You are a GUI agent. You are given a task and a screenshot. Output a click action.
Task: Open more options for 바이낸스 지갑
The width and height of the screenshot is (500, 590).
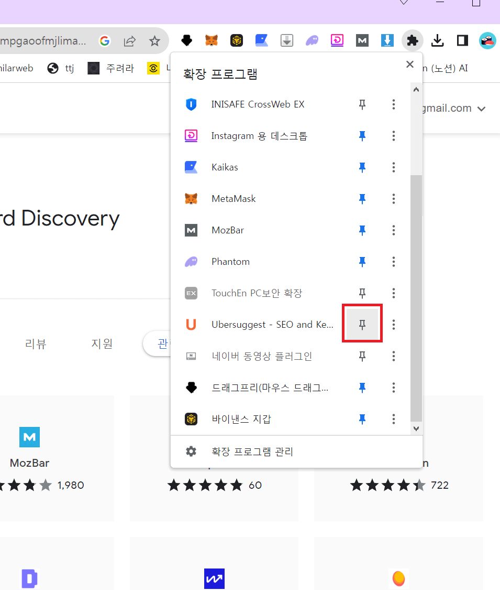click(x=394, y=419)
